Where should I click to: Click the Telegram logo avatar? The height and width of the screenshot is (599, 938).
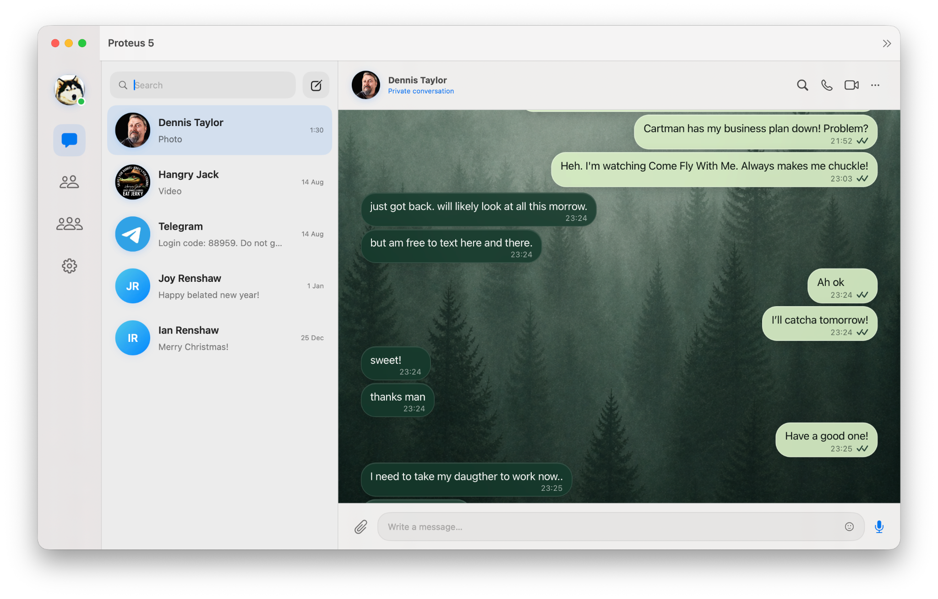[132, 234]
